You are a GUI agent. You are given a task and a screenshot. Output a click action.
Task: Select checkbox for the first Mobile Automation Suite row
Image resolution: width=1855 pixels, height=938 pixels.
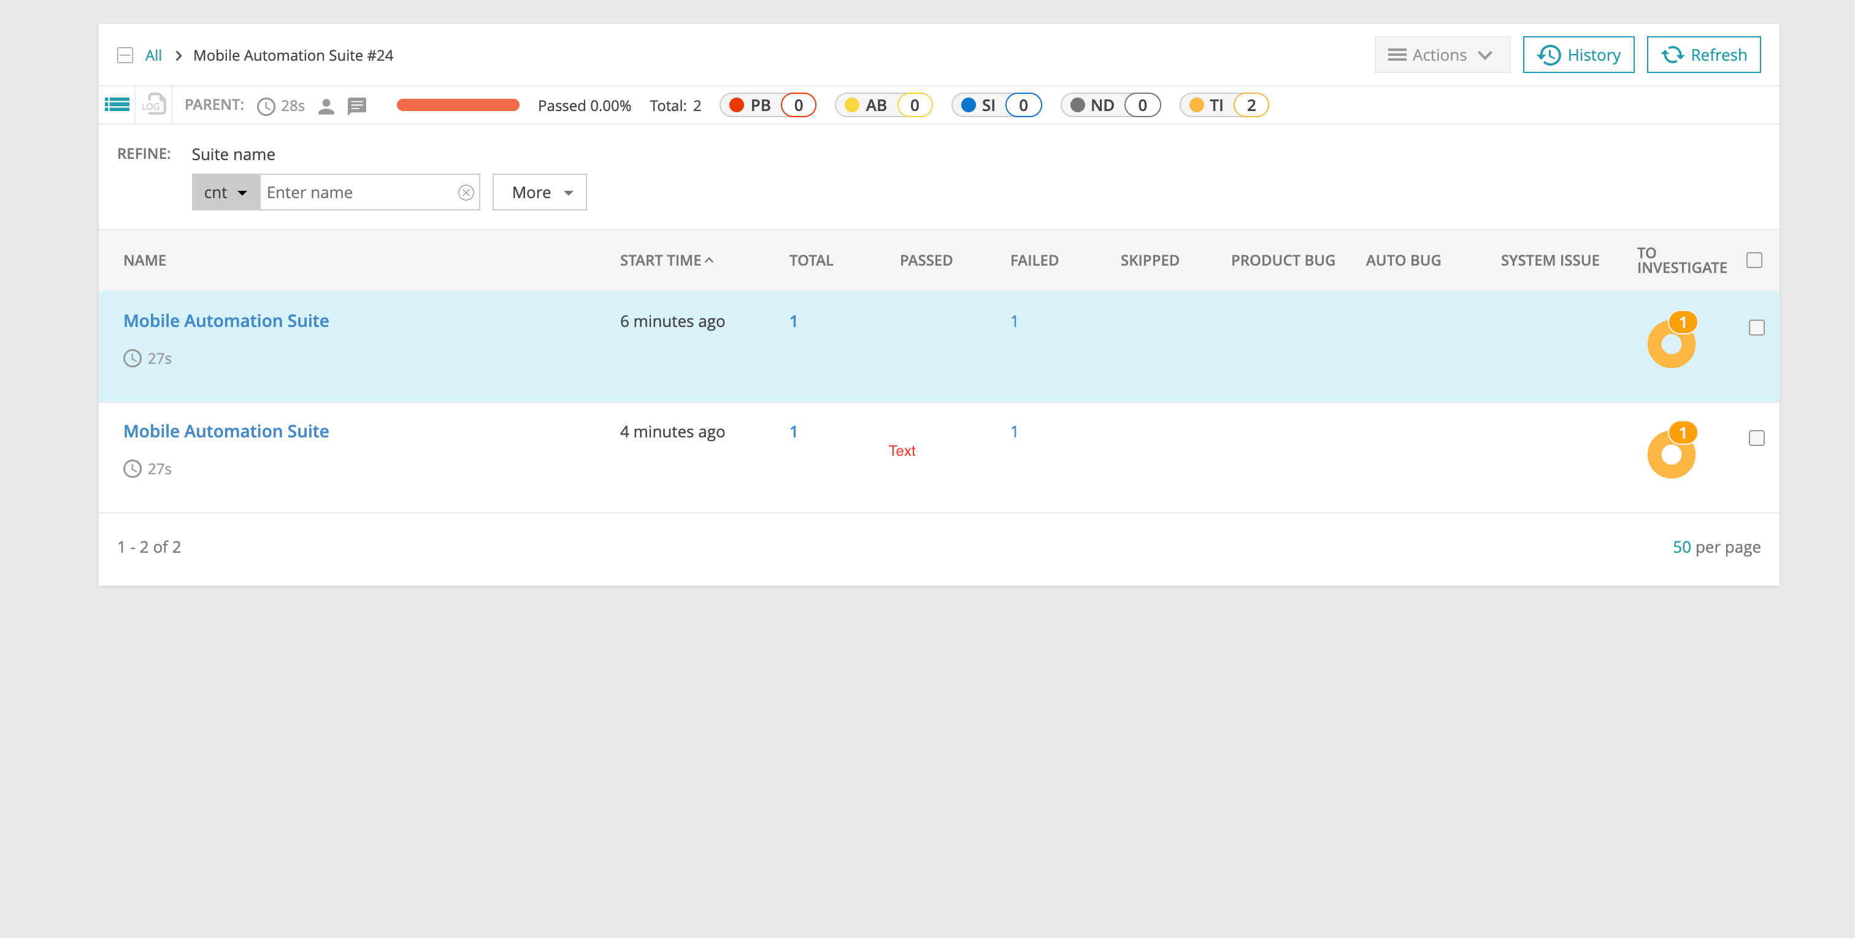[x=1757, y=327]
